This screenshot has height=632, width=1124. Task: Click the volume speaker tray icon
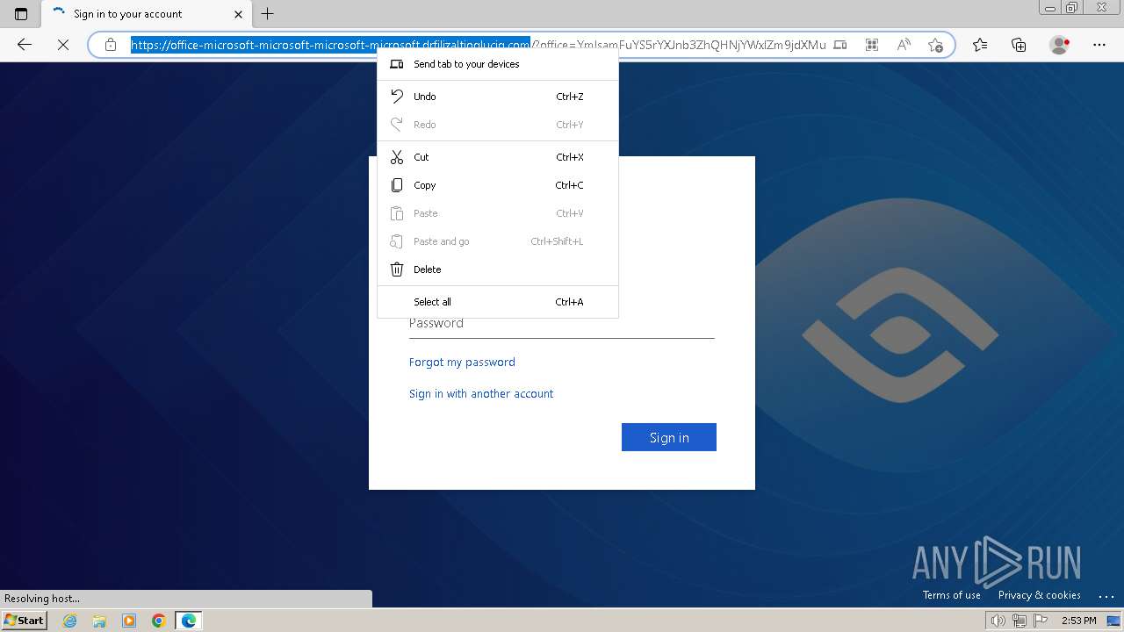[x=999, y=621]
